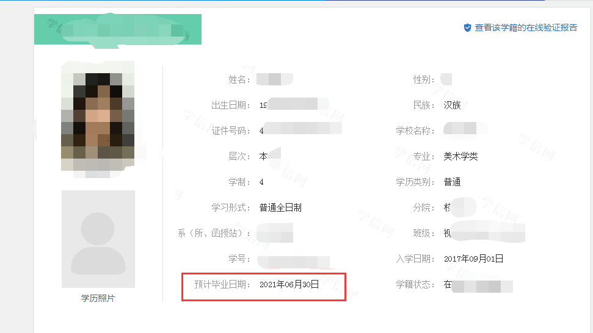Viewport: 593px width, 333px height.
Task: Click the 美术学类 major value
Action: click(x=460, y=156)
